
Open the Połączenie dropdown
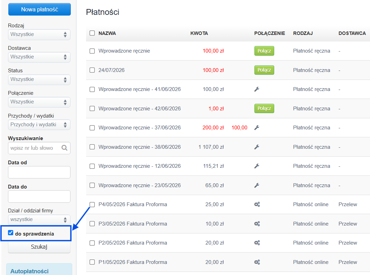[39, 102]
